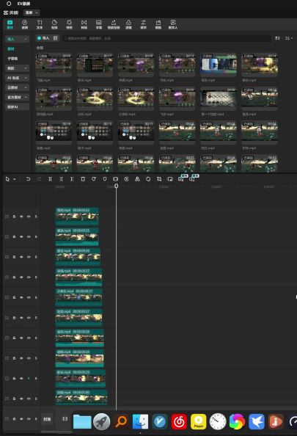
Task: Toggle lock on the topmost timeline track
Action: pyautogui.click(x=14, y=217)
